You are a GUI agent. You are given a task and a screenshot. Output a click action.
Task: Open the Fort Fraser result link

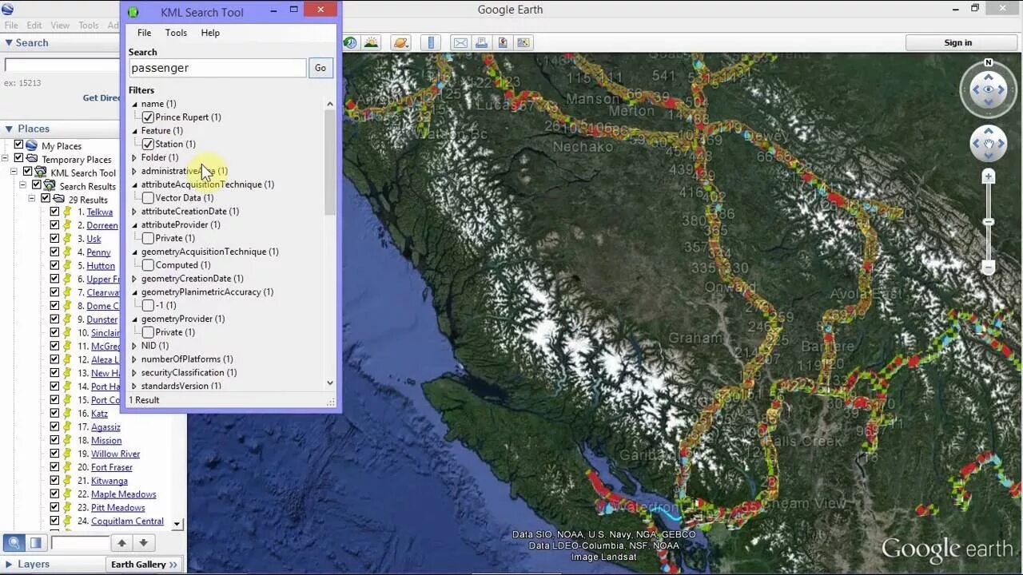tap(112, 467)
